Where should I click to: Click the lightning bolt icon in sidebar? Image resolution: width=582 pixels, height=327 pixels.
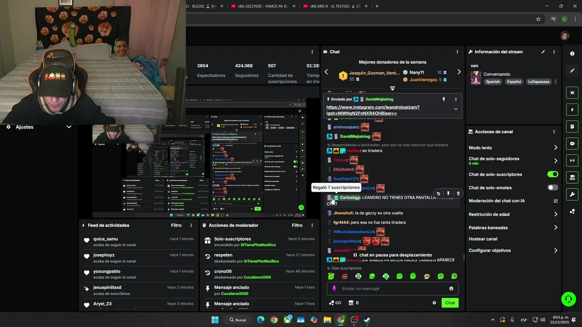coord(572,109)
